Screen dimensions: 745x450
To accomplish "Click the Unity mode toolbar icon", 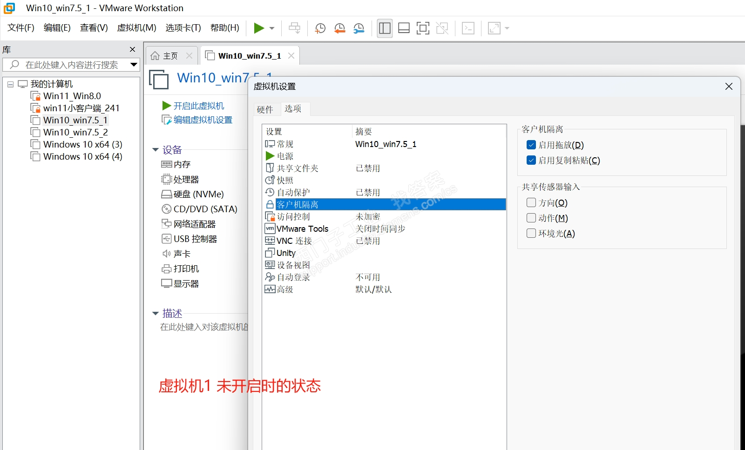I will 442,28.
